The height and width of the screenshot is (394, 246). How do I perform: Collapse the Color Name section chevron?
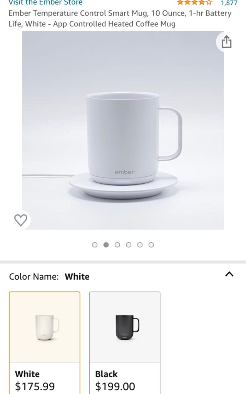pyautogui.click(x=229, y=274)
